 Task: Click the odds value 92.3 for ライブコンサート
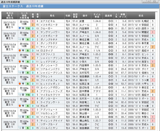(x=124, y=102)
